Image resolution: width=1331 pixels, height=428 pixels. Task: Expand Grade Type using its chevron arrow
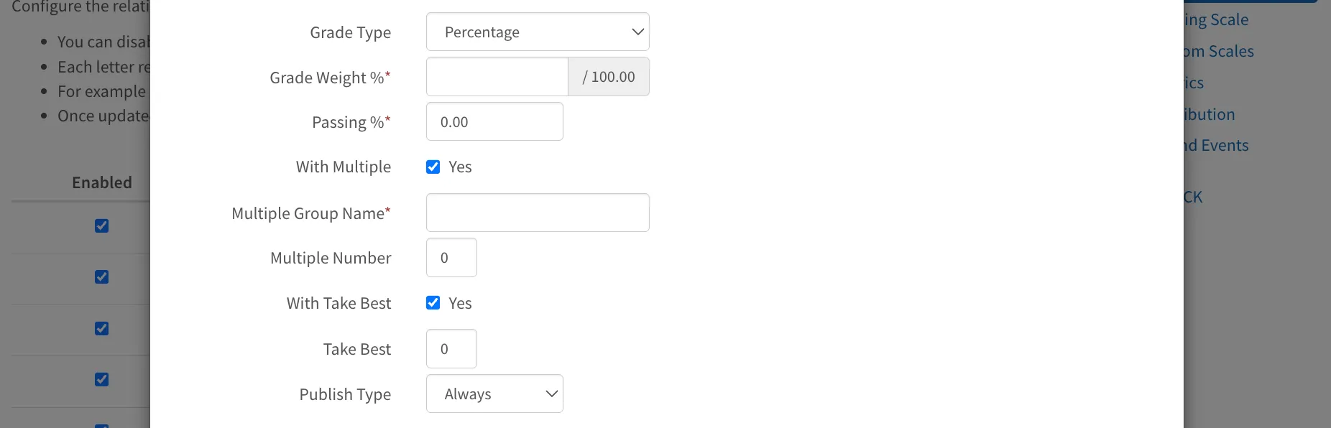point(637,32)
